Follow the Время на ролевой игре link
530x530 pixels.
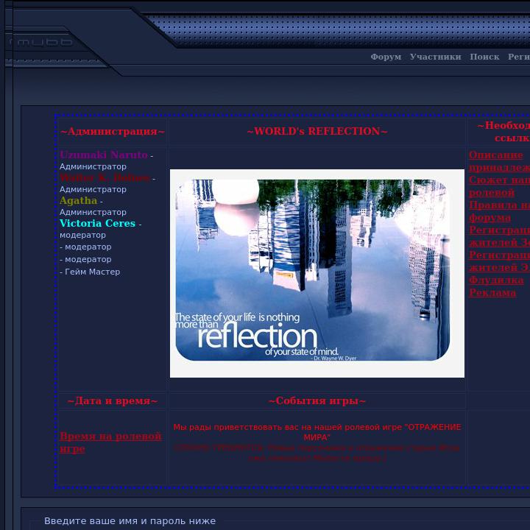(x=110, y=442)
